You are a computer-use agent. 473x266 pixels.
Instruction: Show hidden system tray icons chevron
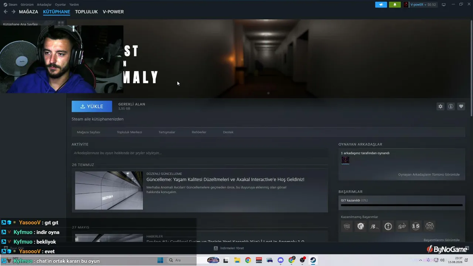coord(420,260)
